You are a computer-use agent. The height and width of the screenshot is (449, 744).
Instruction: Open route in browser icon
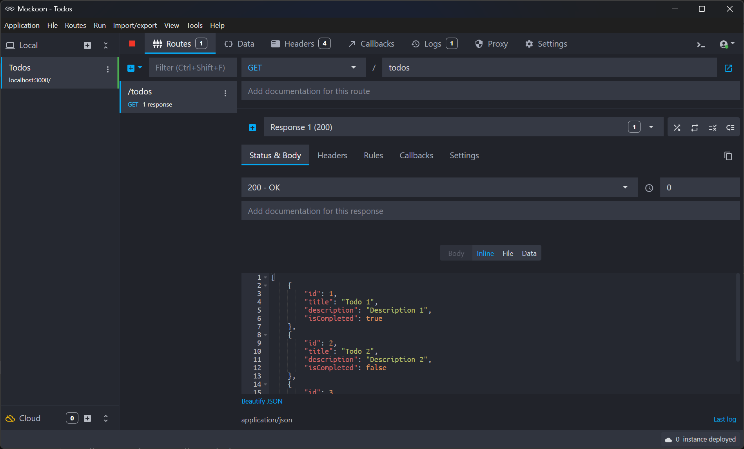728,68
